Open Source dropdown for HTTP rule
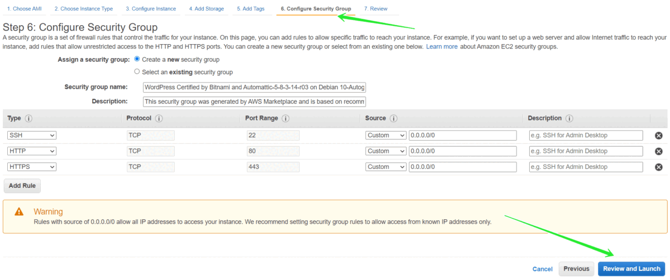The image size is (670, 280). 386,151
